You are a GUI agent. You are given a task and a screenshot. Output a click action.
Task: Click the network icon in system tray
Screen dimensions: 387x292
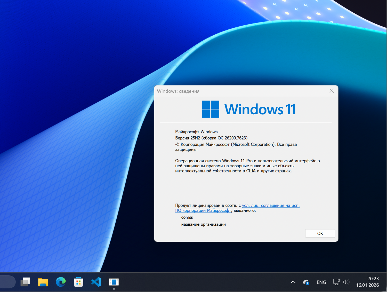pos(336,282)
